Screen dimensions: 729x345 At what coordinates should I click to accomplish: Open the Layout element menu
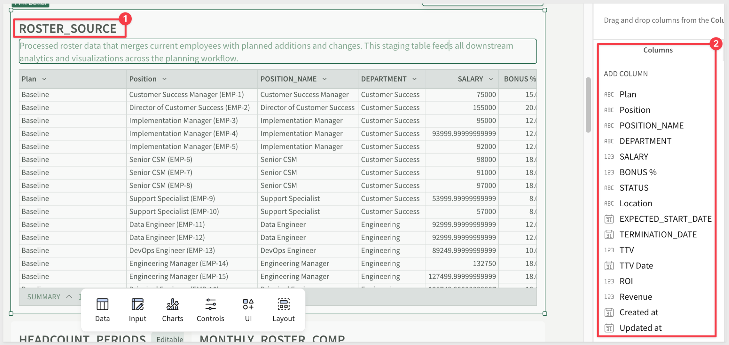point(284,310)
